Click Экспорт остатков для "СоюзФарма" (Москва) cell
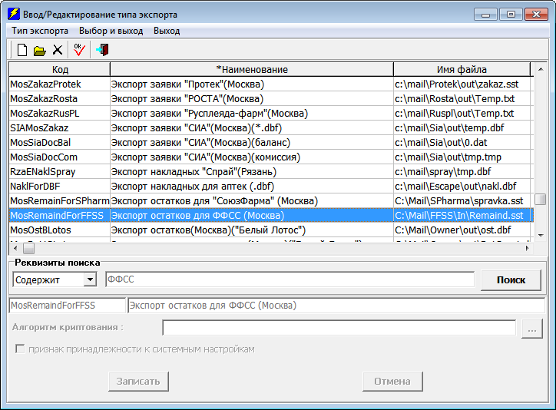Screen dimensions: 556x410 click(x=252, y=201)
